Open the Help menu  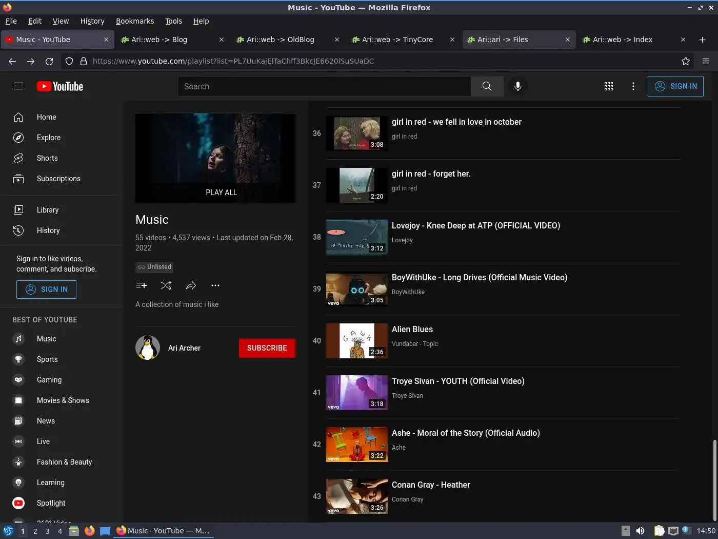(x=201, y=21)
